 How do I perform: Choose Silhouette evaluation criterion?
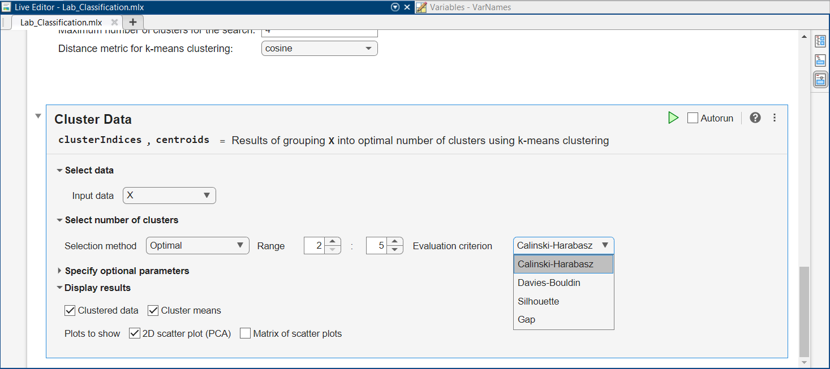[538, 301]
